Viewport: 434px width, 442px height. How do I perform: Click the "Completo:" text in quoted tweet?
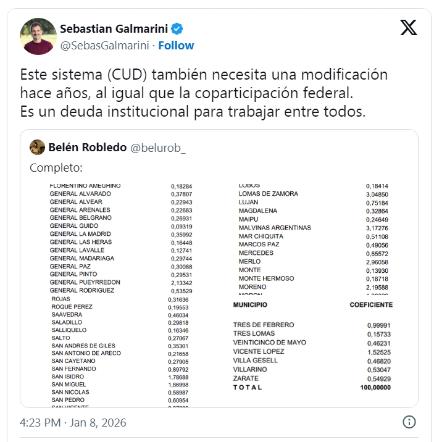coord(56,168)
